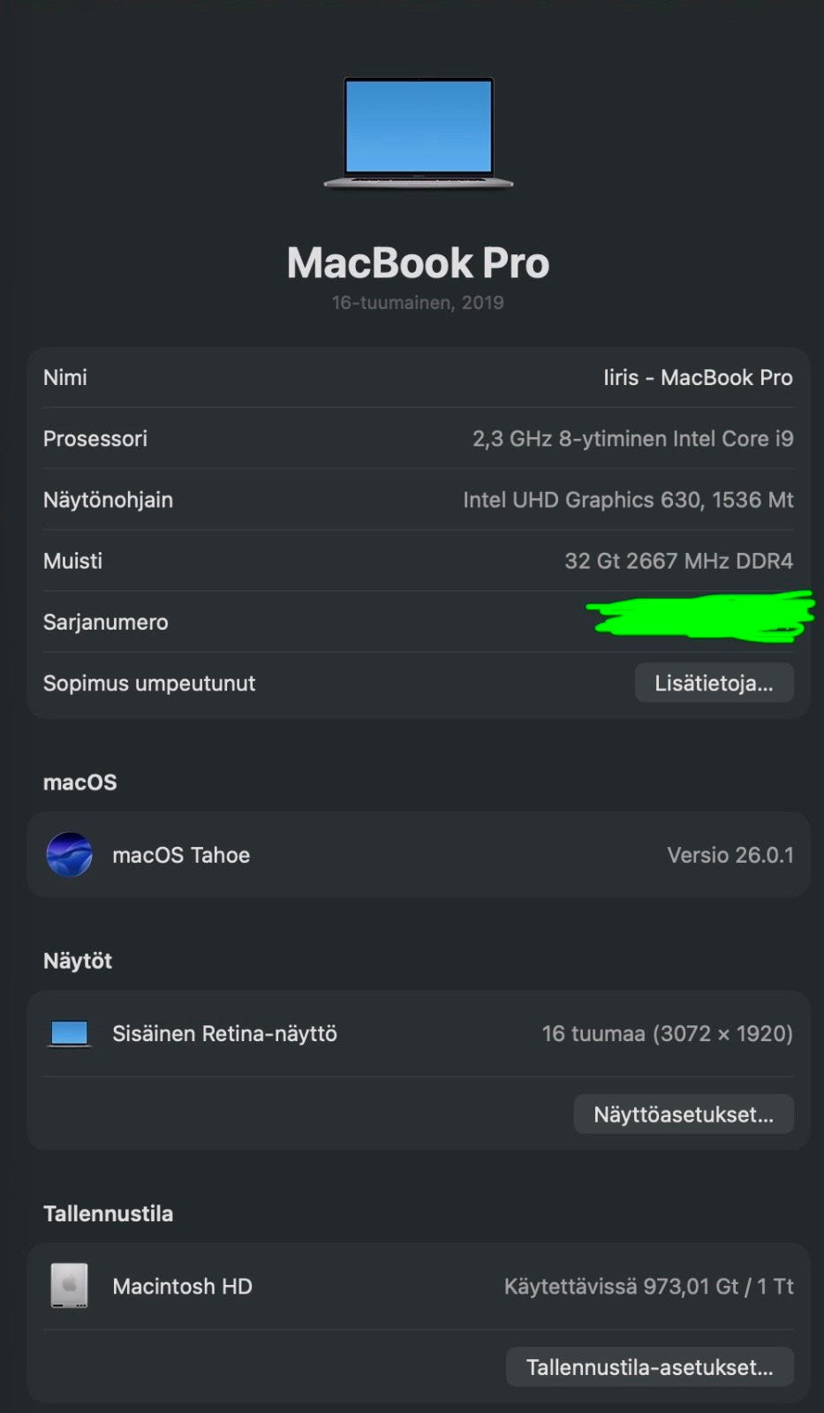Click the MacBook Pro title heading
The height and width of the screenshot is (1413, 824).
(x=418, y=263)
